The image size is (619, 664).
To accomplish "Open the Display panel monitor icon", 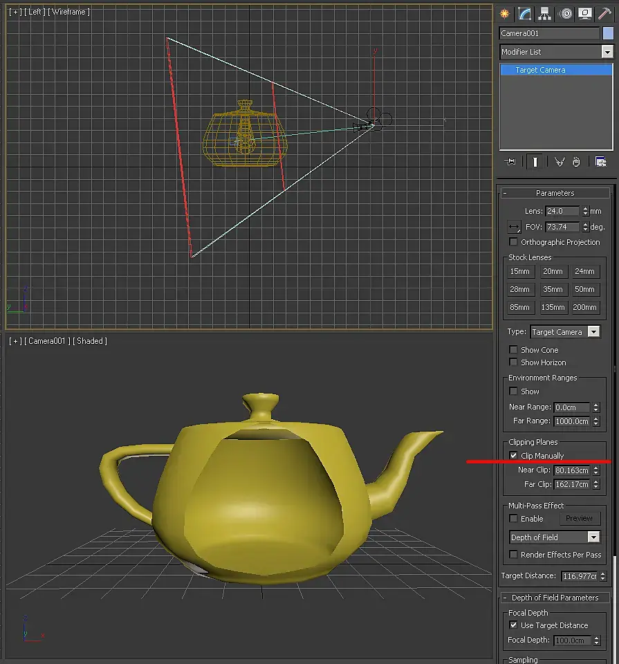I will pos(585,14).
